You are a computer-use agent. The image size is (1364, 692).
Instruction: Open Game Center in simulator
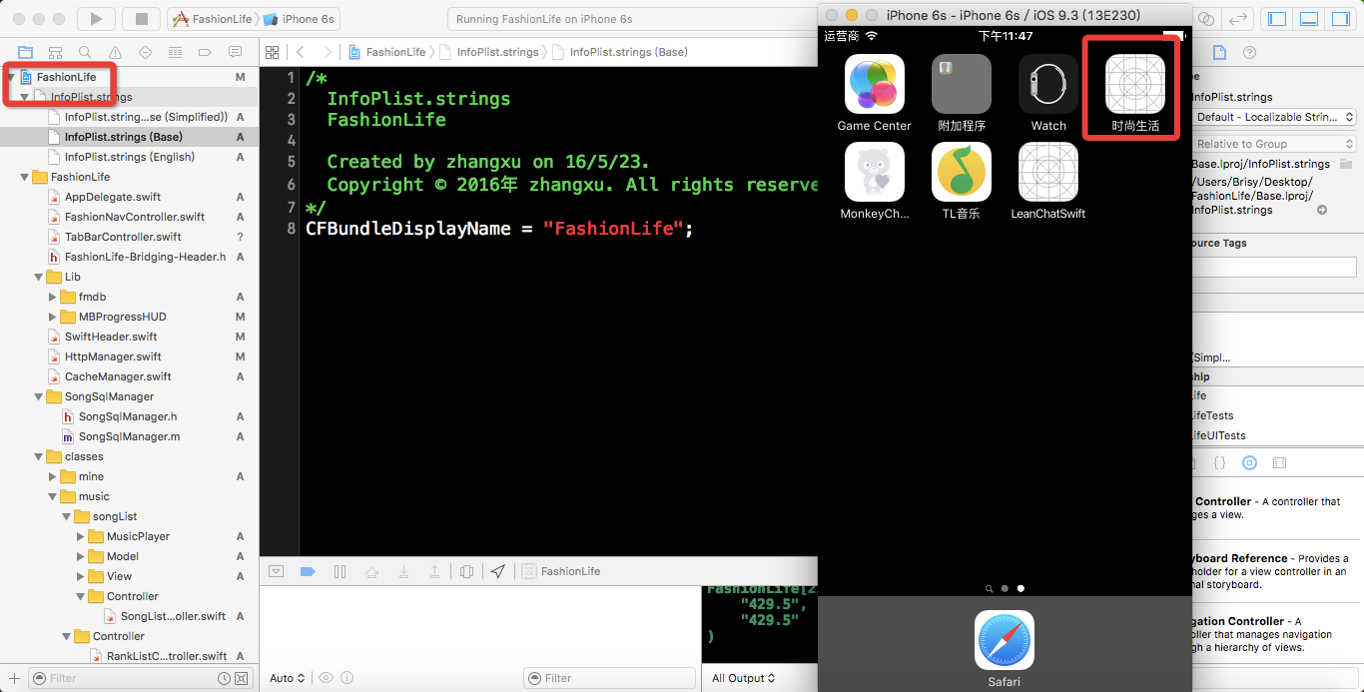point(875,93)
